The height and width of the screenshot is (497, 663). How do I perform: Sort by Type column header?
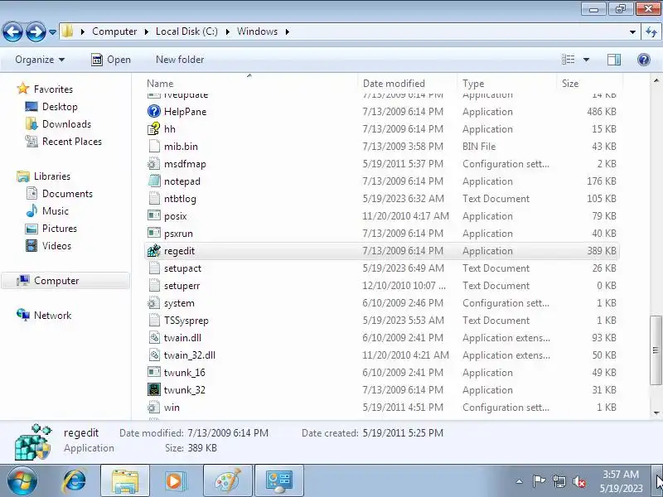(507, 84)
